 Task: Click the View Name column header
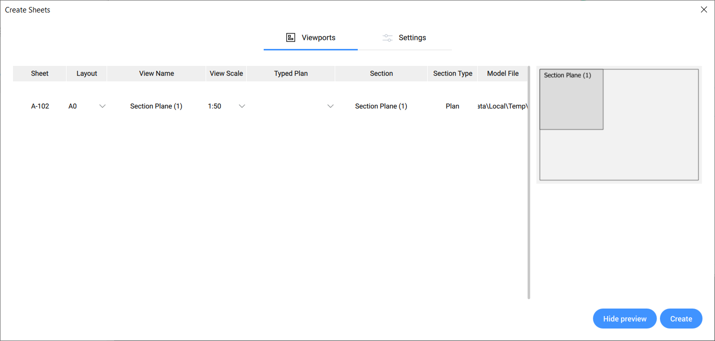click(157, 73)
